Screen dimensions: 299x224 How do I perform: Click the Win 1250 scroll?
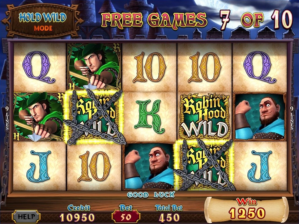pyautogui.click(x=247, y=210)
